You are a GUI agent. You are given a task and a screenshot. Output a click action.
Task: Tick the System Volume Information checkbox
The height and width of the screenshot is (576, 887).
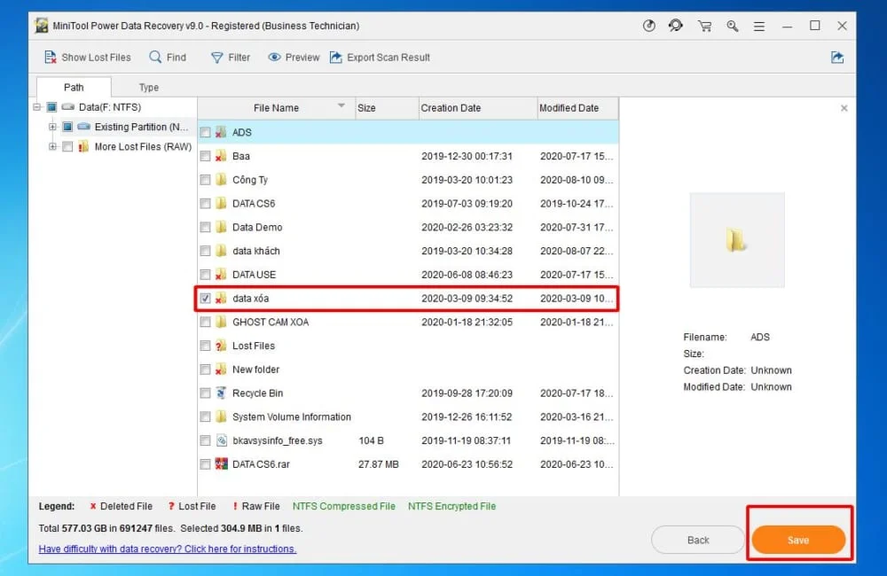[x=206, y=416]
